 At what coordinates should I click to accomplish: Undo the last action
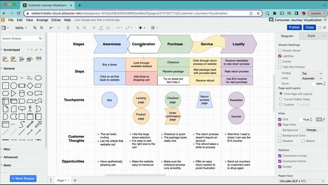coord(51,28)
